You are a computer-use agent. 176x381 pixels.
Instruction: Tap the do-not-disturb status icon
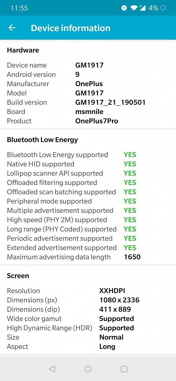(x=124, y=8)
